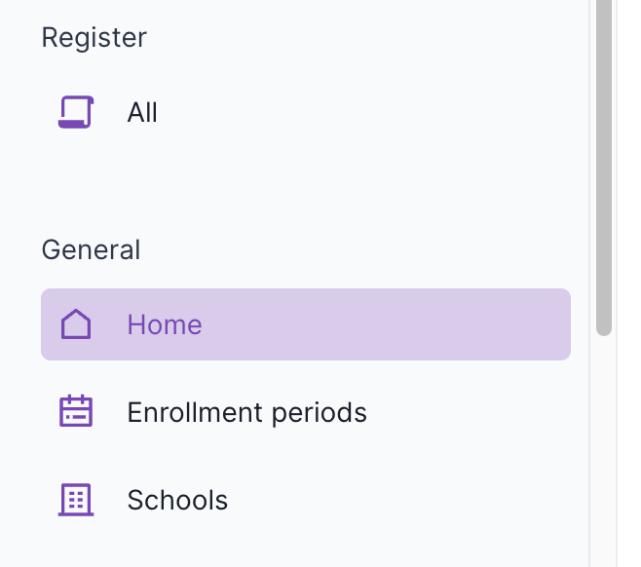Click the calendar icon for Enrollment periods
This screenshot has height=567, width=641.
(75, 412)
